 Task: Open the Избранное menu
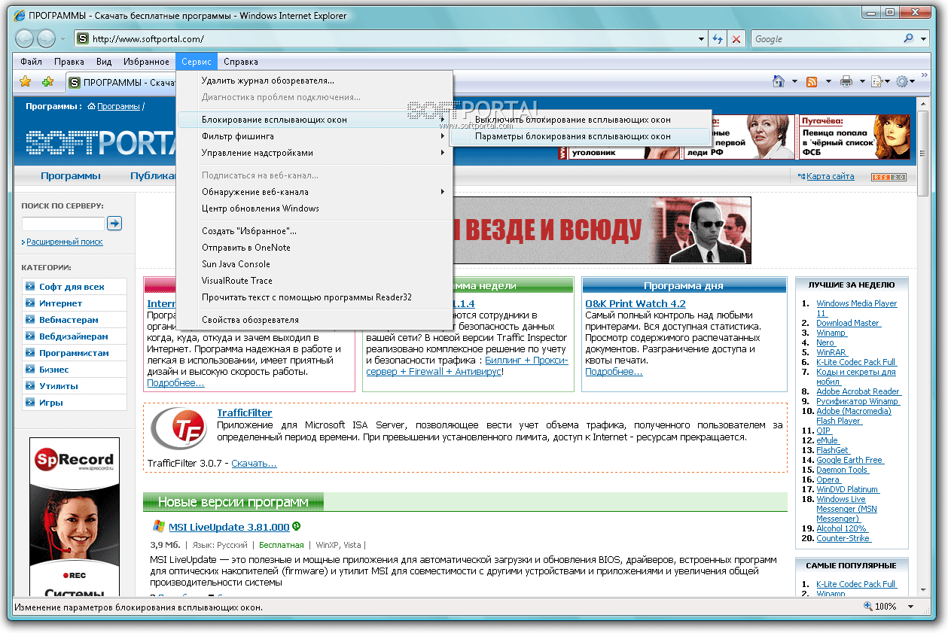tap(146, 62)
